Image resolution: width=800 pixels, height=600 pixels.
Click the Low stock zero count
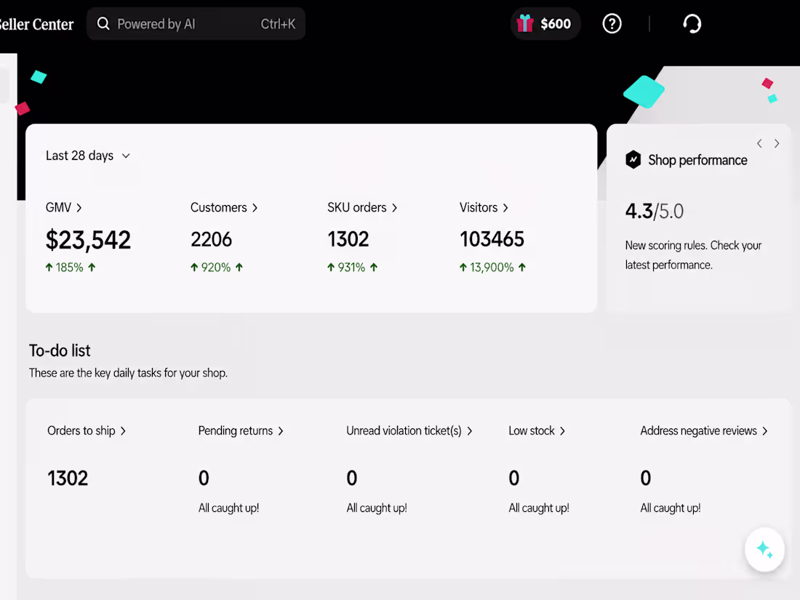[x=513, y=478]
